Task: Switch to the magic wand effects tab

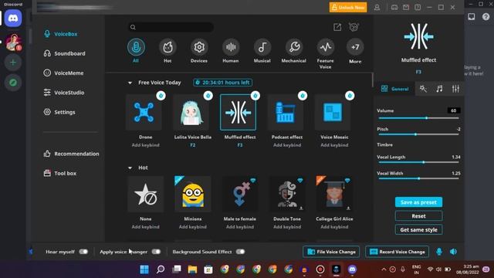Action: tap(423, 89)
